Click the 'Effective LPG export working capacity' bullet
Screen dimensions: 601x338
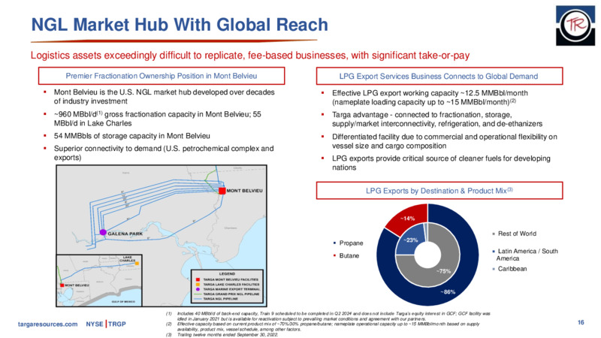click(x=430, y=98)
